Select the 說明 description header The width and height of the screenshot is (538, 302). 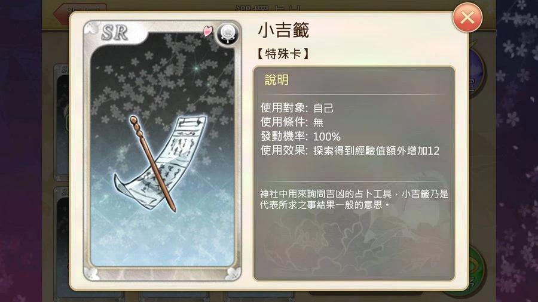pyautogui.click(x=277, y=80)
